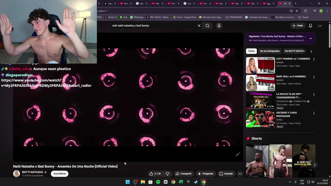The height and width of the screenshot is (186, 331).
Task: Open more actions under the video
Action: click(240, 174)
